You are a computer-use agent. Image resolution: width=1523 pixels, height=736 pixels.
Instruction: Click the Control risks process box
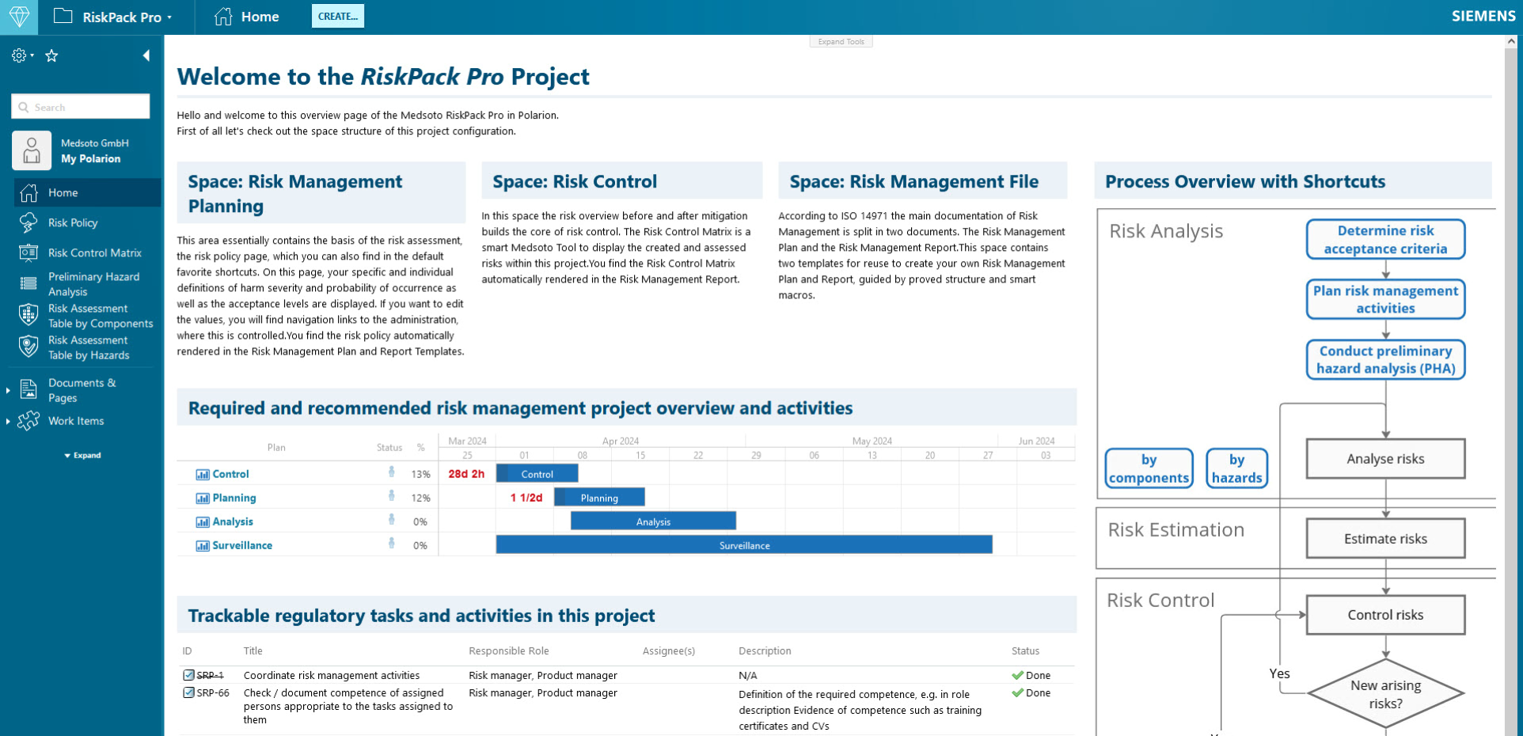tap(1385, 615)
